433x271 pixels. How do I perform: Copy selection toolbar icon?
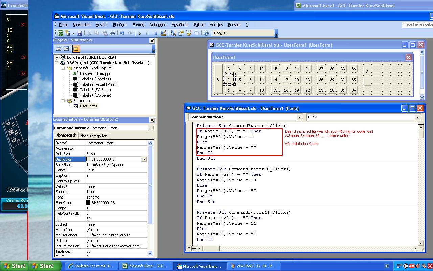(x=97, y=33)
